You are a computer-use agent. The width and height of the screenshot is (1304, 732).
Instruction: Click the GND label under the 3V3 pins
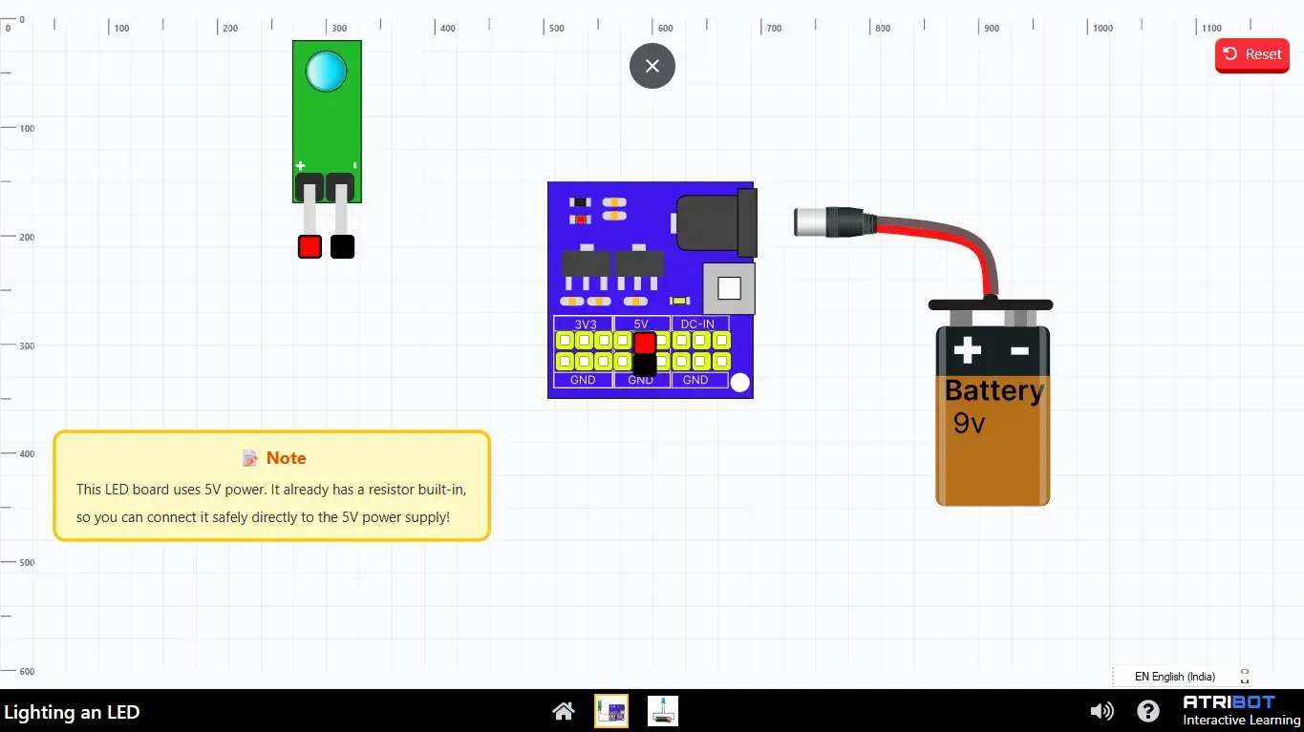pyautogui.click(x=583, y=380)
